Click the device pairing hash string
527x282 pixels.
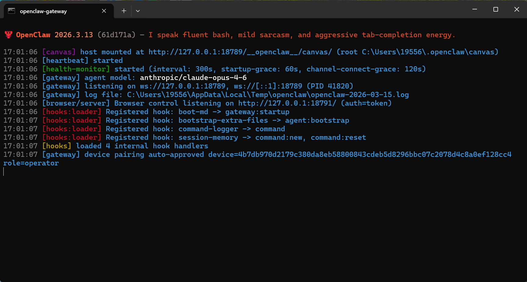[360, 154]
